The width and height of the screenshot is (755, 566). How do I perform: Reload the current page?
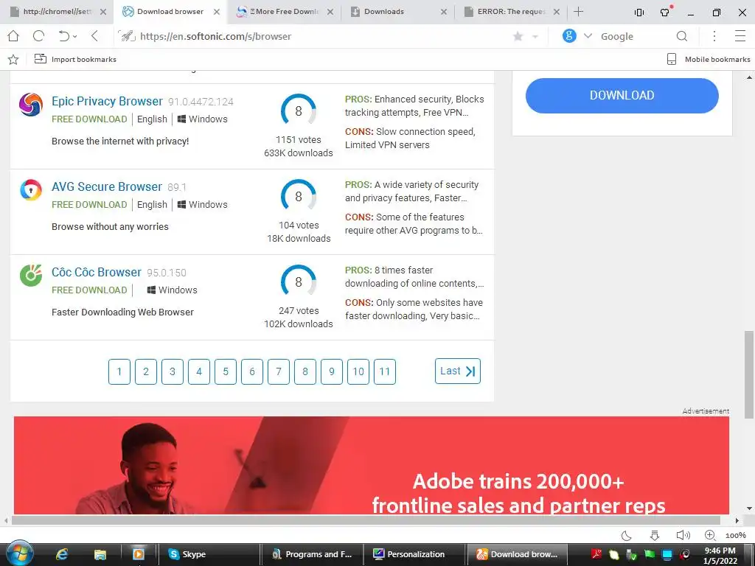[x=38, y=36]
